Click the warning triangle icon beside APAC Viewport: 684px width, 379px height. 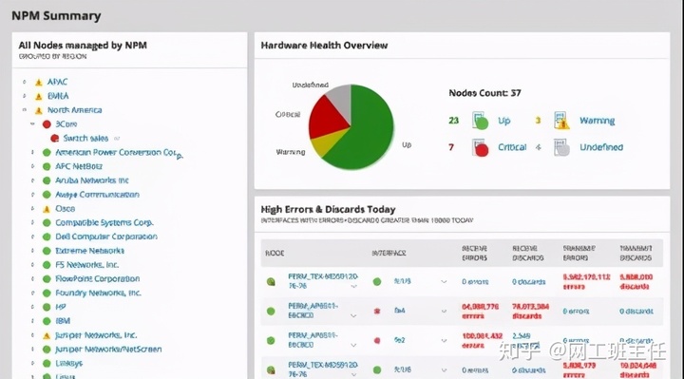coord(39,82)
